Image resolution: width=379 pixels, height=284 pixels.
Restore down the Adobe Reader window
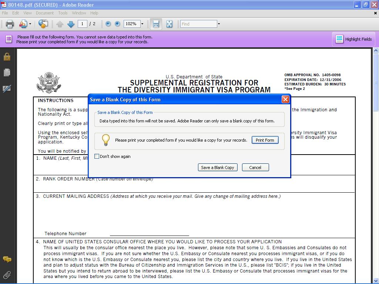(366, 4)
